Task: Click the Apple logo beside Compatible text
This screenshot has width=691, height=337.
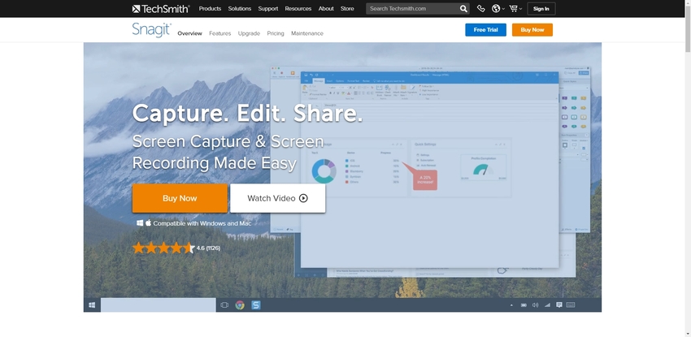Action: 149,223
